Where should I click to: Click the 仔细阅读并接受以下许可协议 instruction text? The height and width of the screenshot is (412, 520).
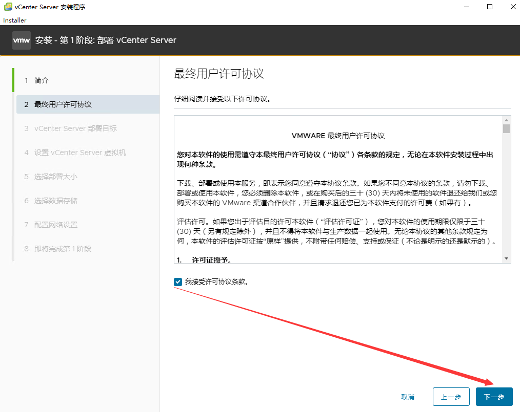click(222, 99)
